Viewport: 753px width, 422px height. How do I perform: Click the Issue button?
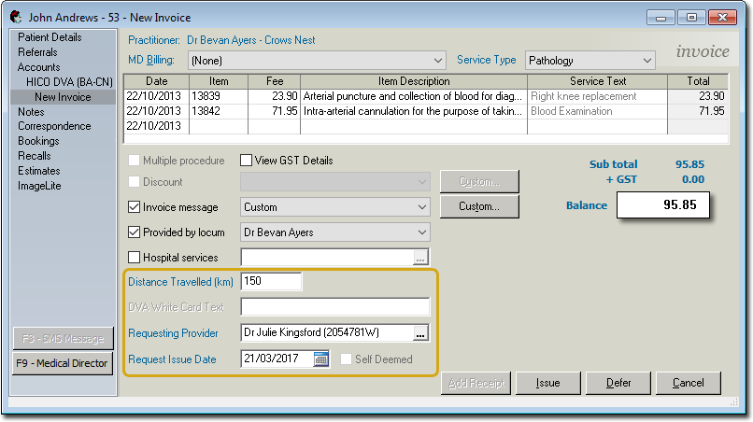pos(548,383)
